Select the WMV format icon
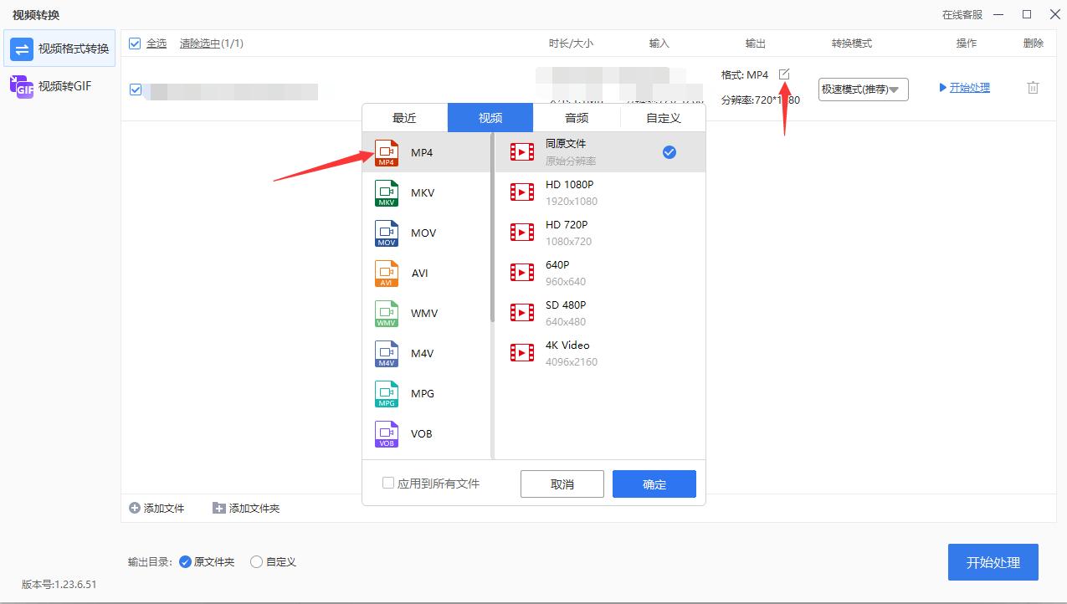 tap(387, 313)
